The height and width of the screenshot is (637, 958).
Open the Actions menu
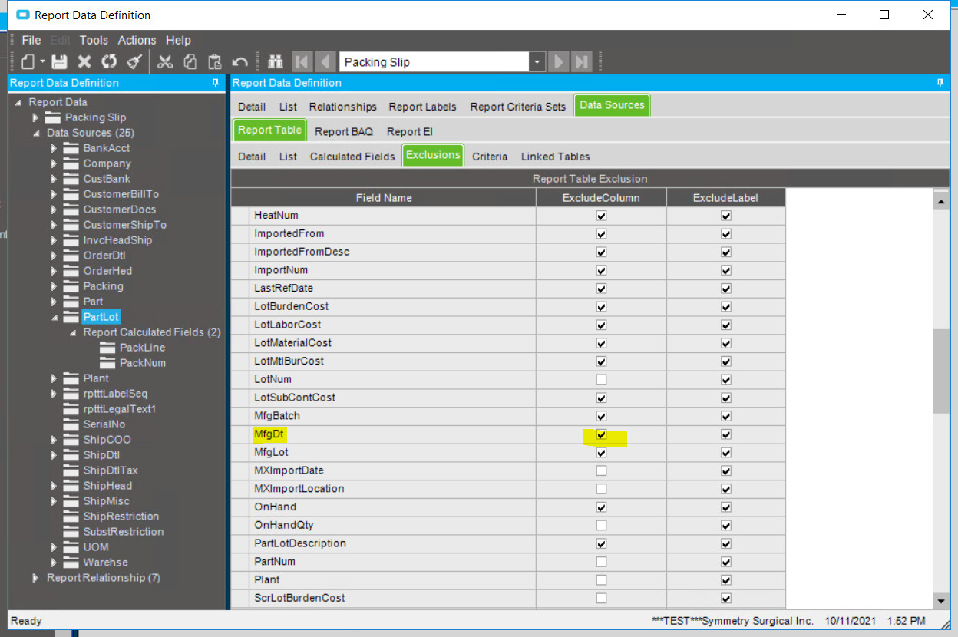click(x=137, y=40)
